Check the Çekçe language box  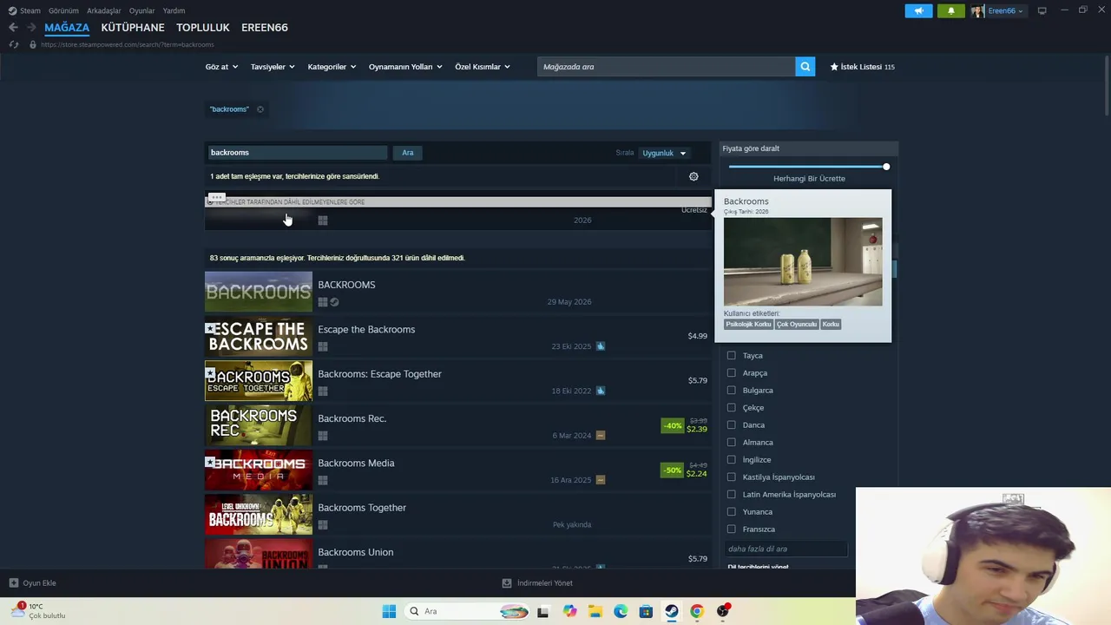click(731, 408)
